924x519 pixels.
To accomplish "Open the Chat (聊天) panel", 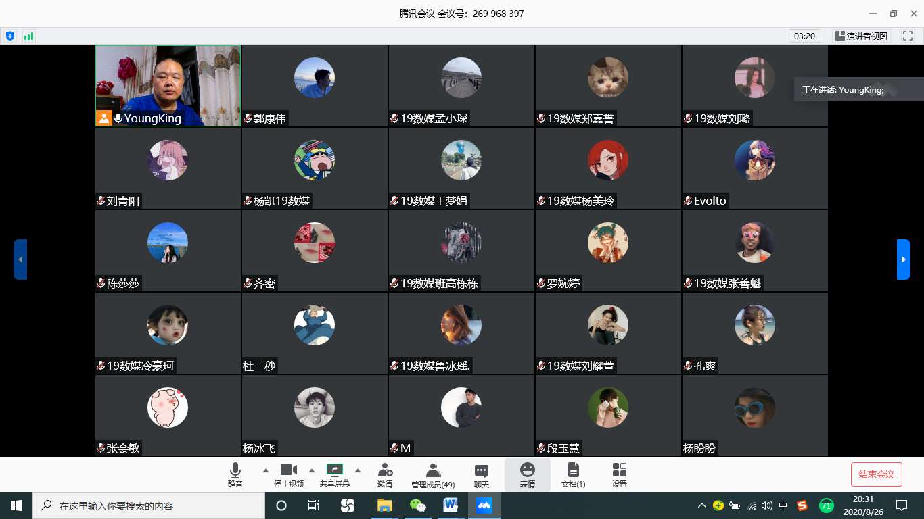I will pos(482,474).
